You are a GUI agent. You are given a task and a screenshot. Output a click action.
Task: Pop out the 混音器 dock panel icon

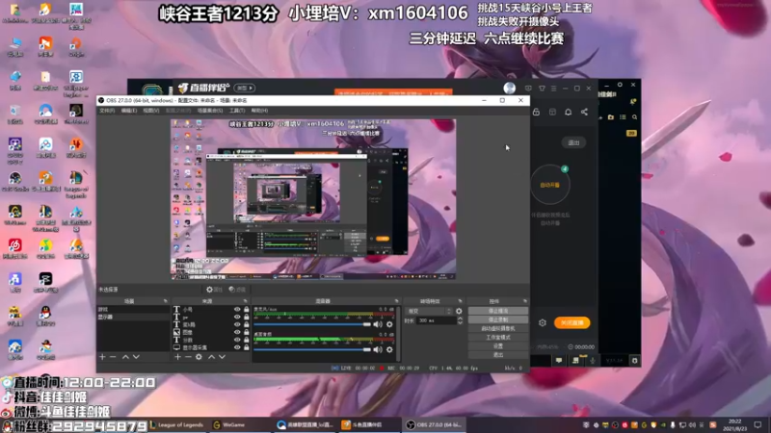pos(396,301)
